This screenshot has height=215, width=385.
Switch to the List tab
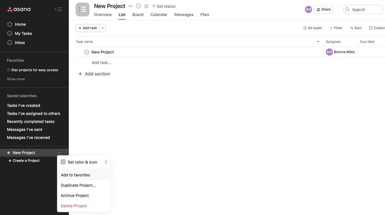click(122, 15)
